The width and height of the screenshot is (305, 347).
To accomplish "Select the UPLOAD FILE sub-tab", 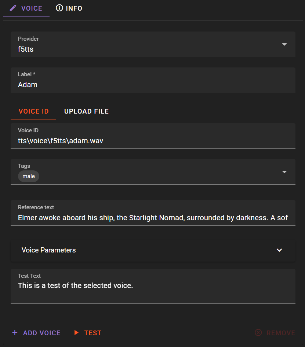I will (87, 111).
